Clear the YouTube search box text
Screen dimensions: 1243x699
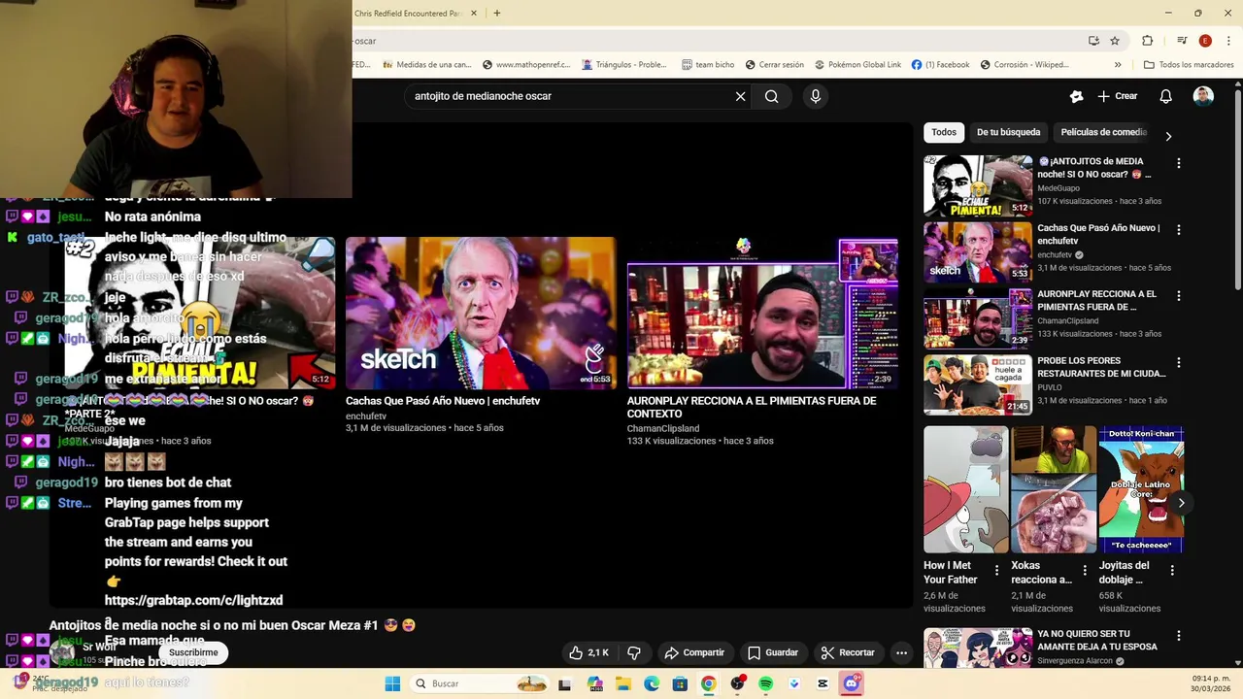click(740, 96)
